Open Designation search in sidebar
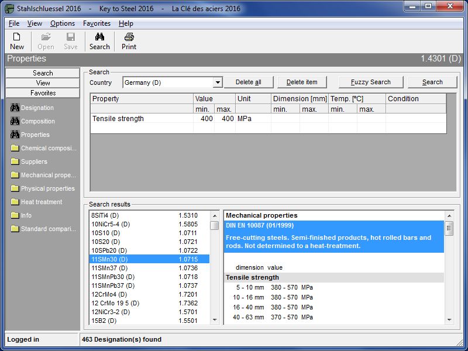Viewport: 468px width, 351px height. click(x=37, y=108)
